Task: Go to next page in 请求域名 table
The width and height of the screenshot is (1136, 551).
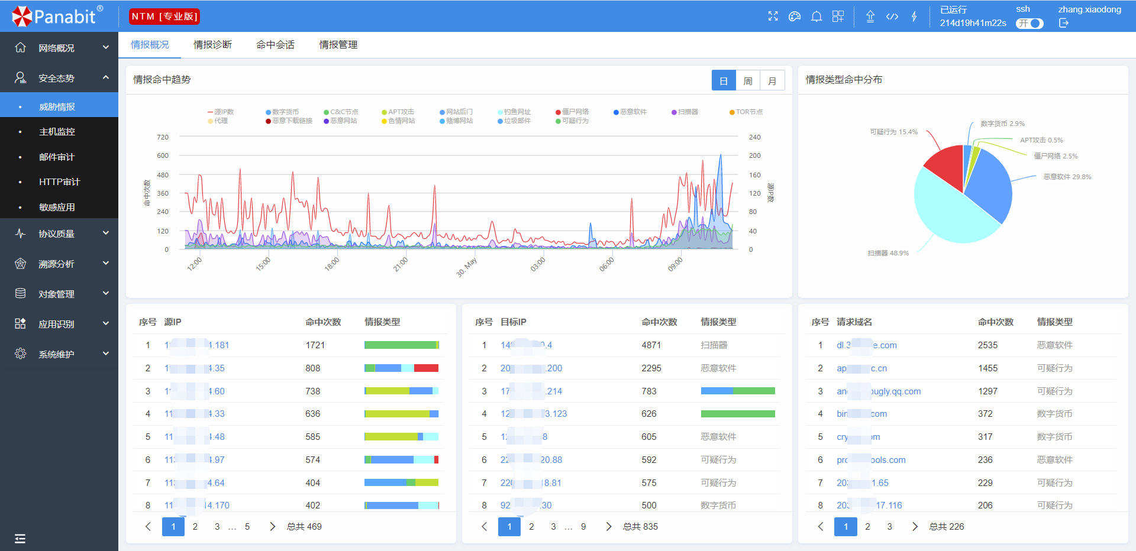Action: (915, 526)
